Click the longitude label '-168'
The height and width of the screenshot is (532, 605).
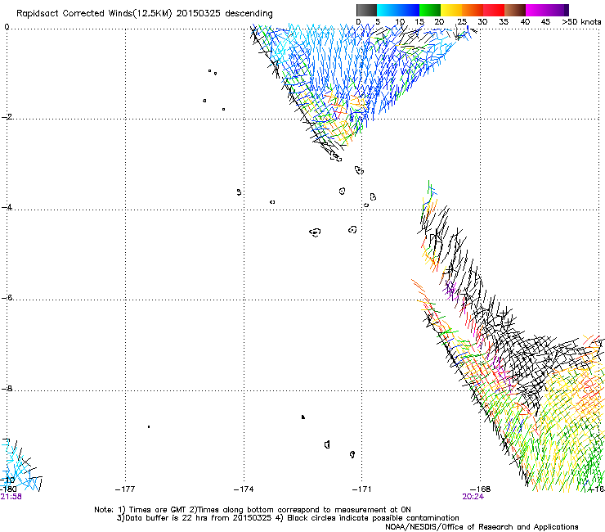tap(481, 489)
